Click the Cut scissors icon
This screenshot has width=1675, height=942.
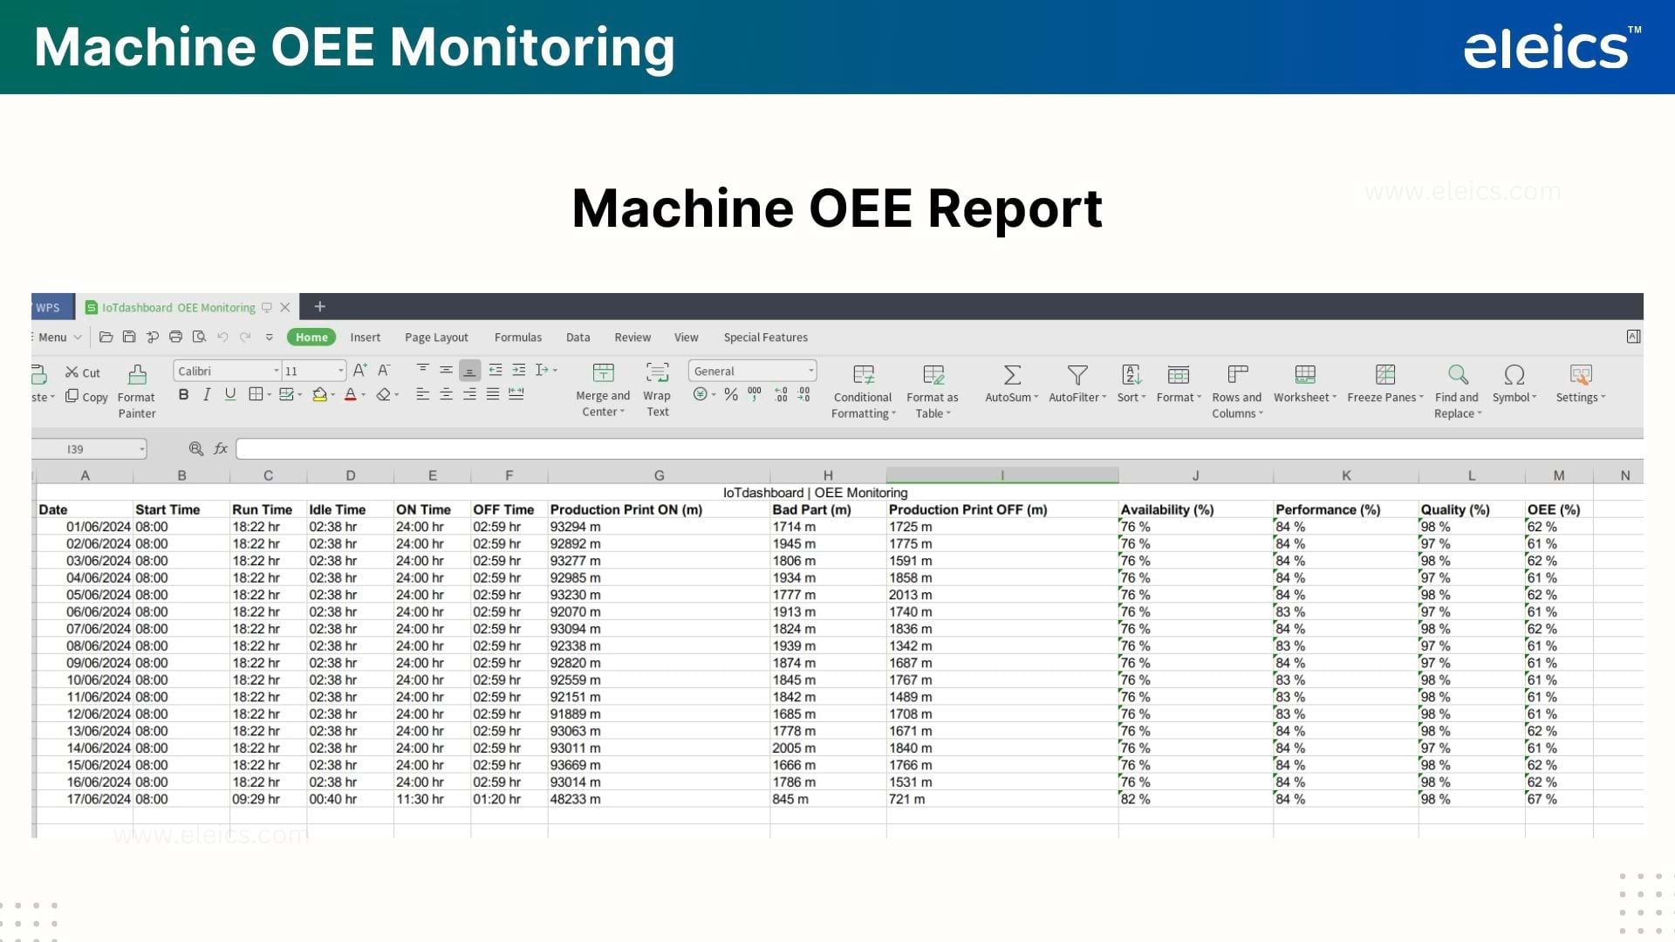click(x=72, y=372)
